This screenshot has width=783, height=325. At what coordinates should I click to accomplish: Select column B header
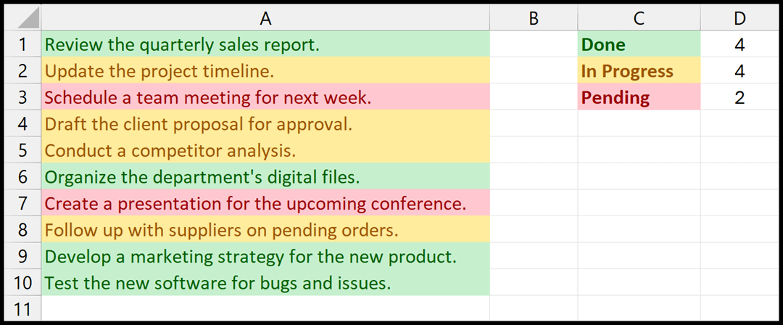(x=534, y=18)
